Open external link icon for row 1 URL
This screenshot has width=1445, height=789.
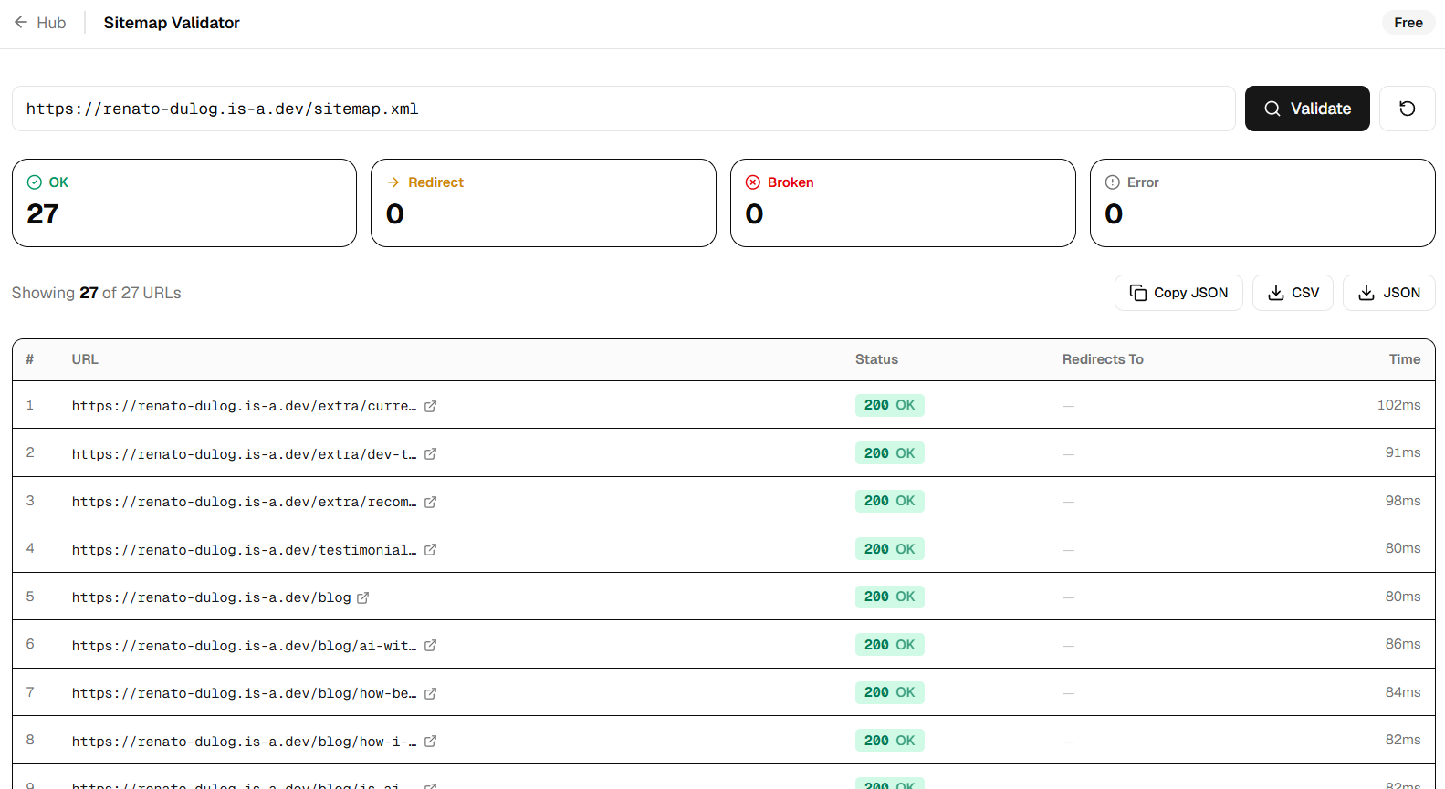[430, 406]
